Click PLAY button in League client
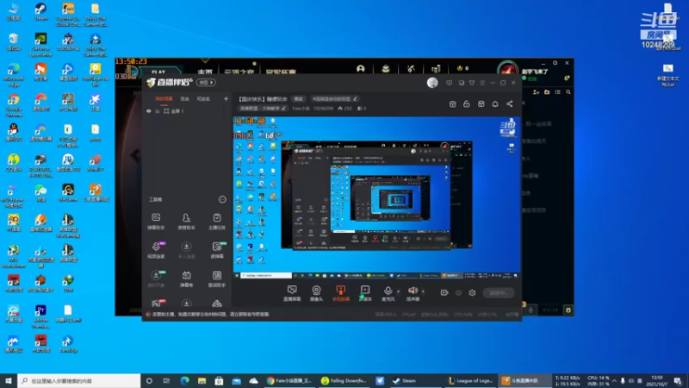Screen dimensions: 689x388 click(x=158, y=72)
